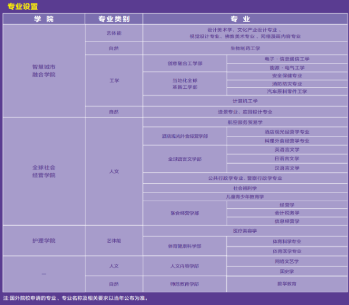Screen dimensions: 349x305
Task: Click the 数学教育 major cell
Action: click(x=287, y=284)
